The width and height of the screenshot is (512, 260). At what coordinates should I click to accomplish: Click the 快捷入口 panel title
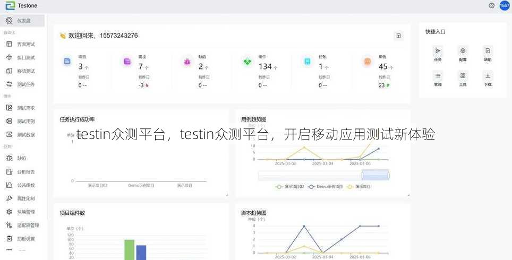point(436,32)
